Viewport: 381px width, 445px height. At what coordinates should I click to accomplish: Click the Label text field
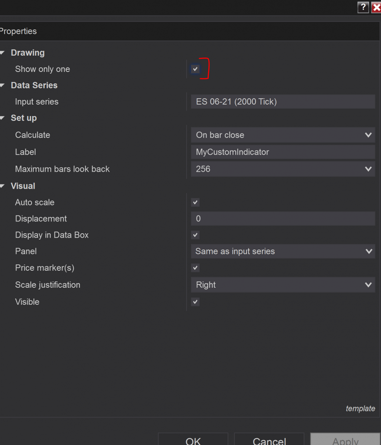pyautogui.click(x=283, y=152)
